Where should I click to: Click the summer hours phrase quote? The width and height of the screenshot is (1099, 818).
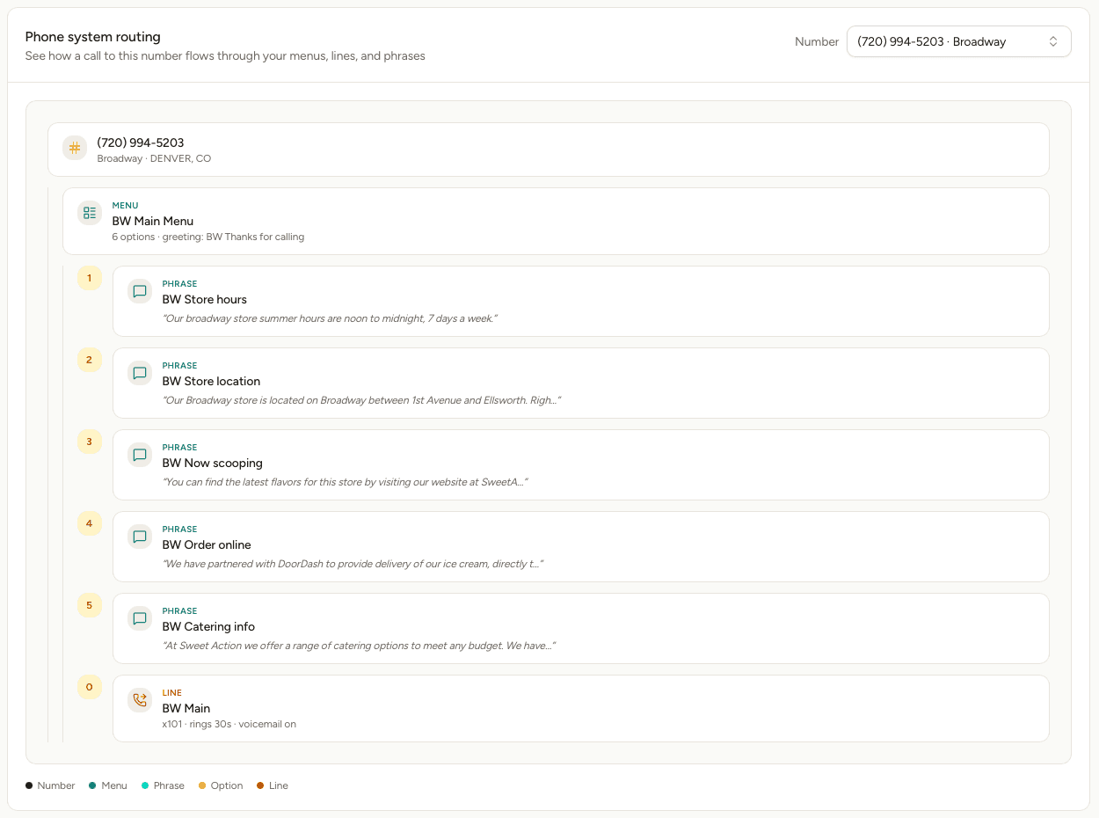[x=330, y=318]
